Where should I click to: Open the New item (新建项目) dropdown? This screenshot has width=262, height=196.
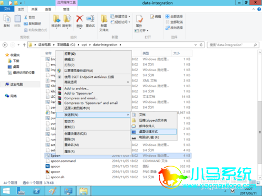click(x=121, y=16)
